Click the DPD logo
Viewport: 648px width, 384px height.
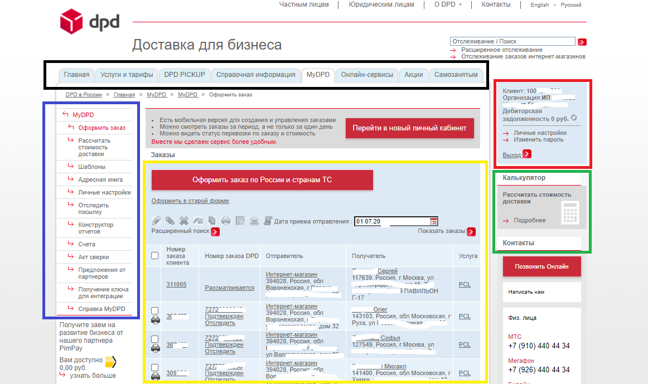[90, 22]
